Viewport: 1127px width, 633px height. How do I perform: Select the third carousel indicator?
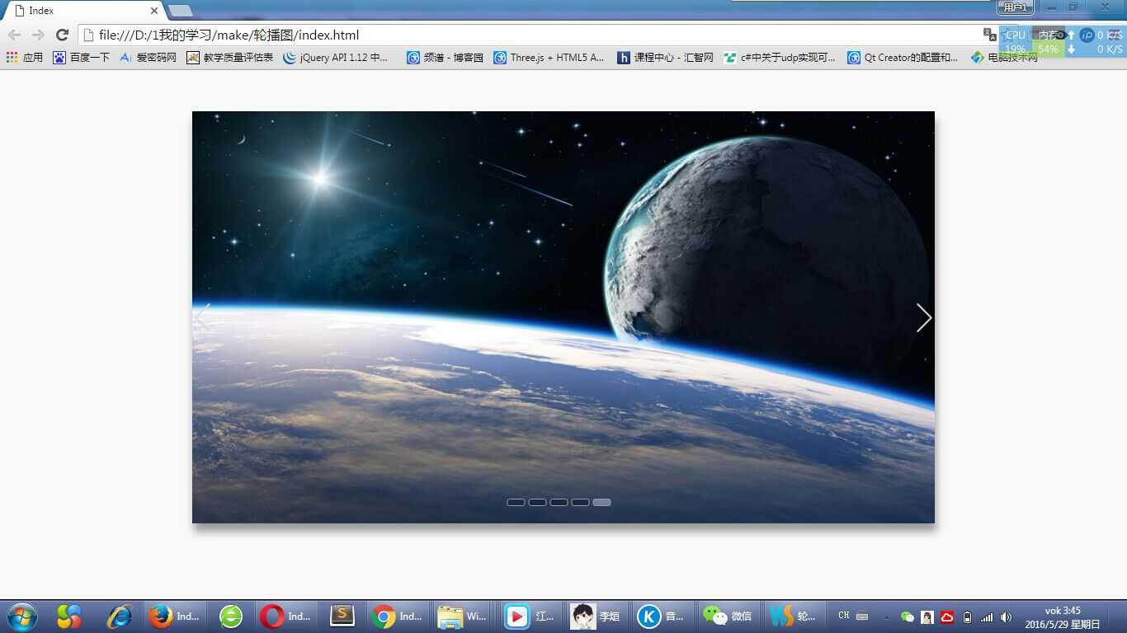point(559,502)
